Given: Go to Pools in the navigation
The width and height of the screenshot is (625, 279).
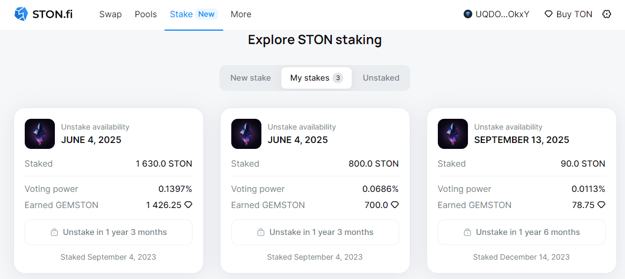Looking at the screenshot, I should [146, 14].
